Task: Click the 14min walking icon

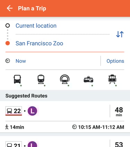Action: coord(7,127)
